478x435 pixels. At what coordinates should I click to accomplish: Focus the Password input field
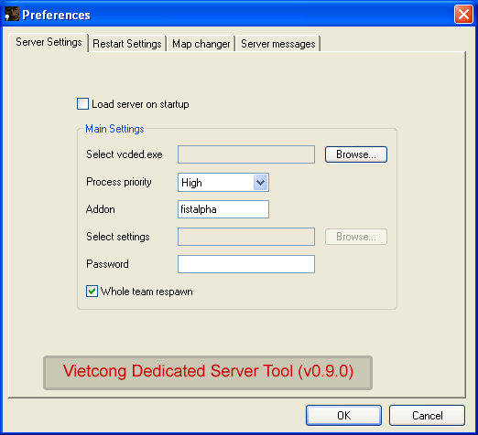[x=246, y=264]
